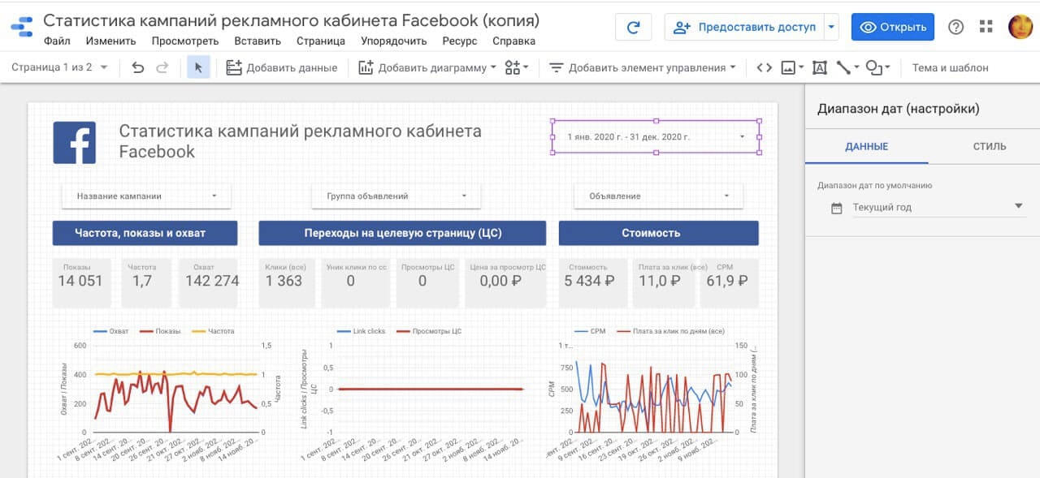Click the refresh data button
The height and width of the screenshot is (478, 1040).
click(x=634, y=27)
